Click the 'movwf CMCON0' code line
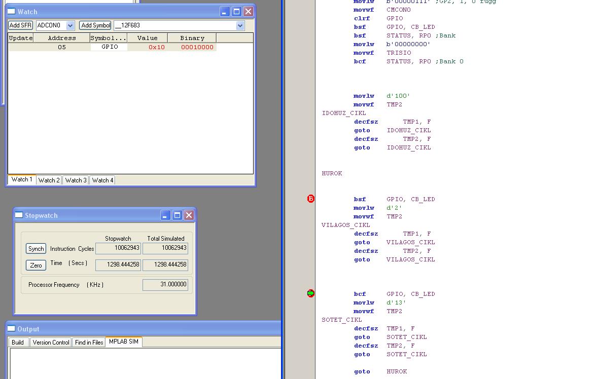The width and height of the screenshot is (598, 379). (x=382, y=10)
